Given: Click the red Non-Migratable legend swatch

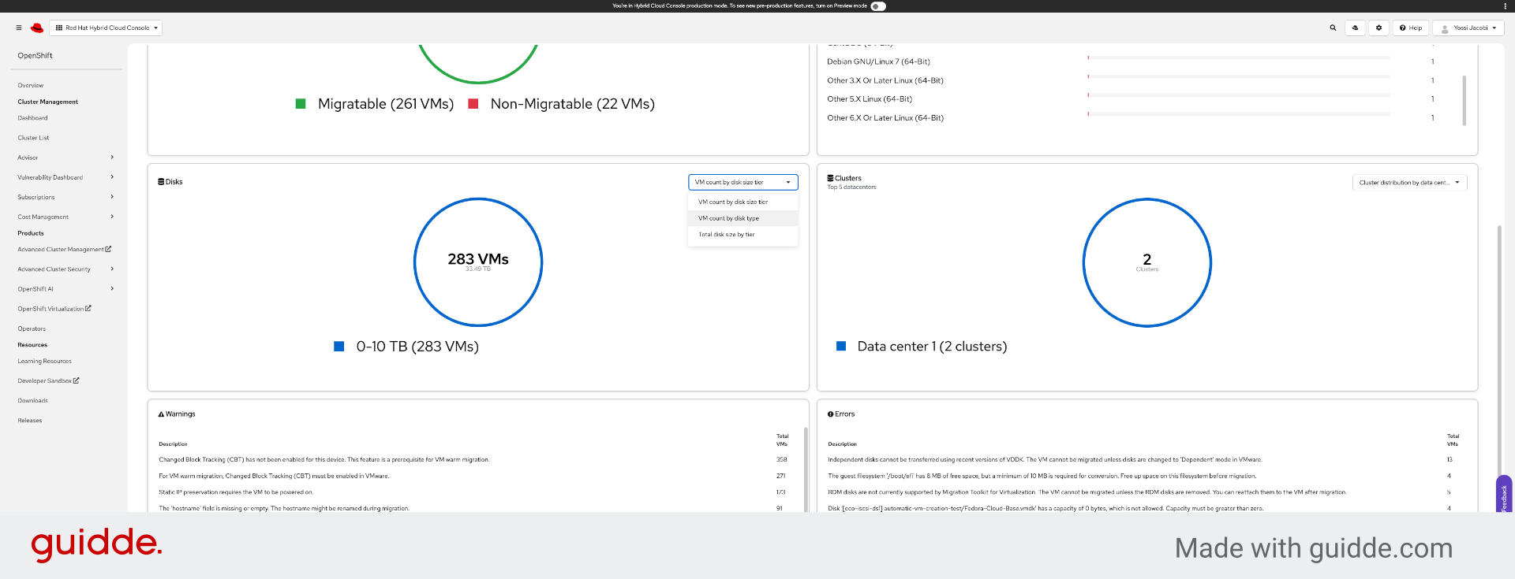Looking at the screenshot, I should pyautogui.click(x=473, y=104).
